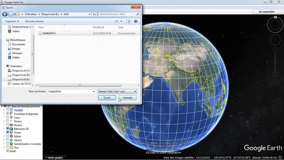The width and height of the screenshot is (284, 160).
Task: Select Disque local (D:) drive
Action: 19,75
